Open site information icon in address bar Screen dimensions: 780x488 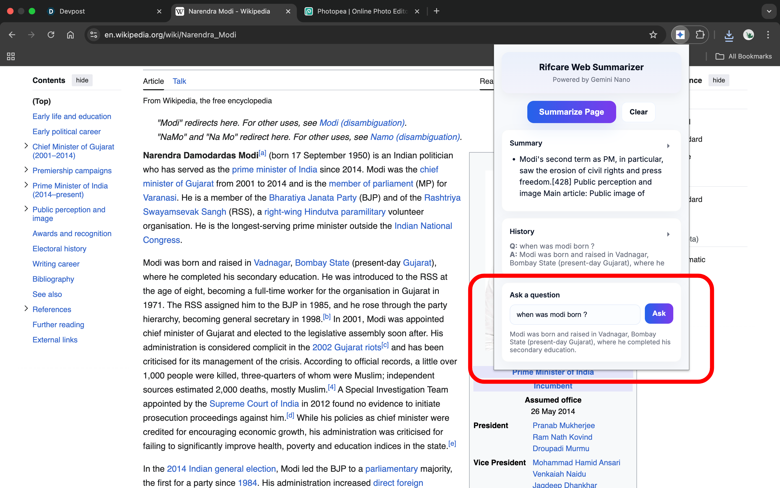tap(94, 34)
